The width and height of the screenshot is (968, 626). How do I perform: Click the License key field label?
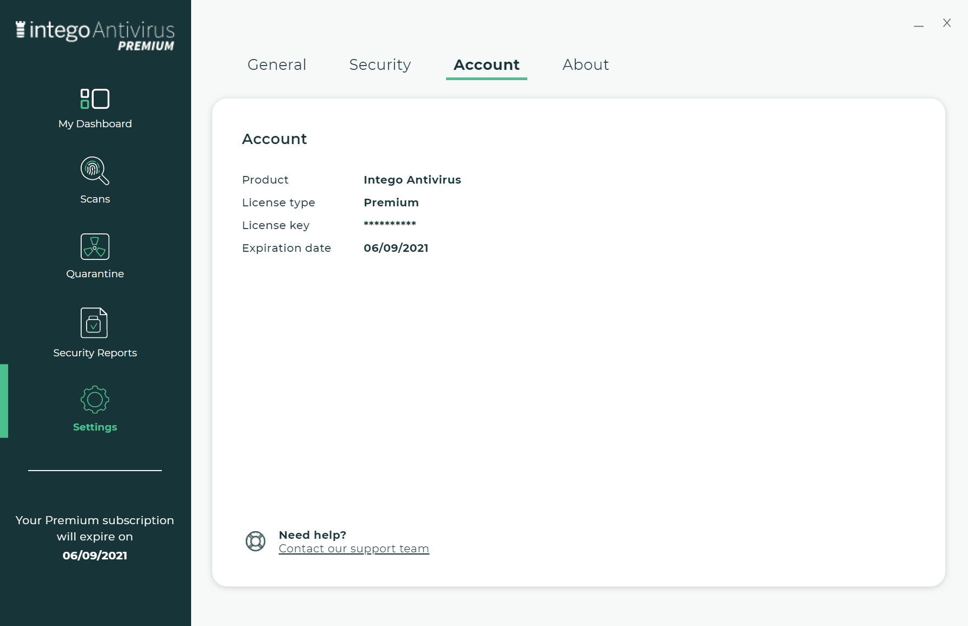click(x=276, y=225)
